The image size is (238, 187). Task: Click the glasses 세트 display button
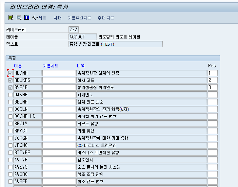coord(39,18)
